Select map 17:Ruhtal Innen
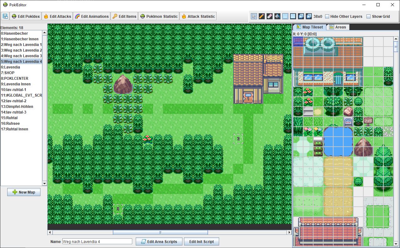This screenshot has height=248, width=400. pos(21,129)
